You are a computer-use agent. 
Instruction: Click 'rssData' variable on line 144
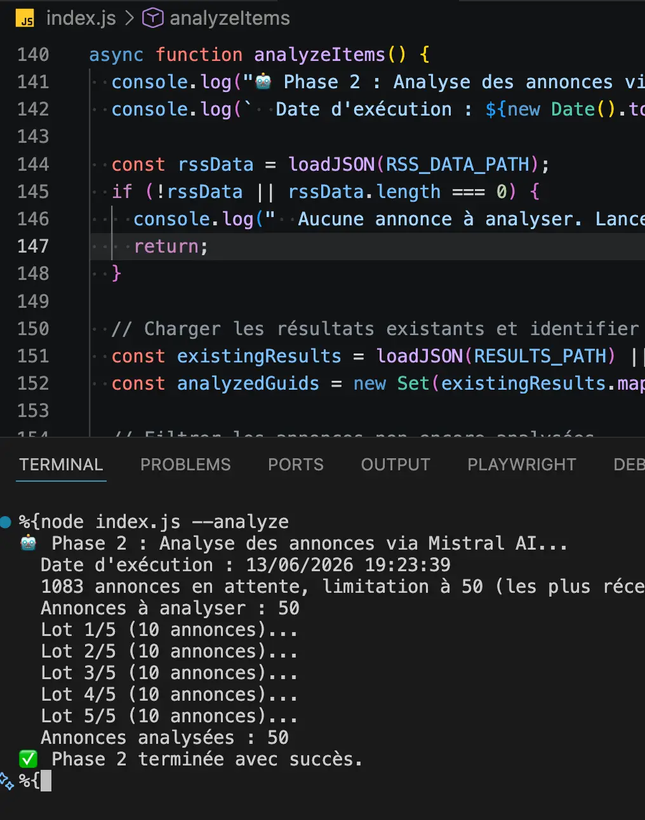pyautogui.click(x=216, y=164)
